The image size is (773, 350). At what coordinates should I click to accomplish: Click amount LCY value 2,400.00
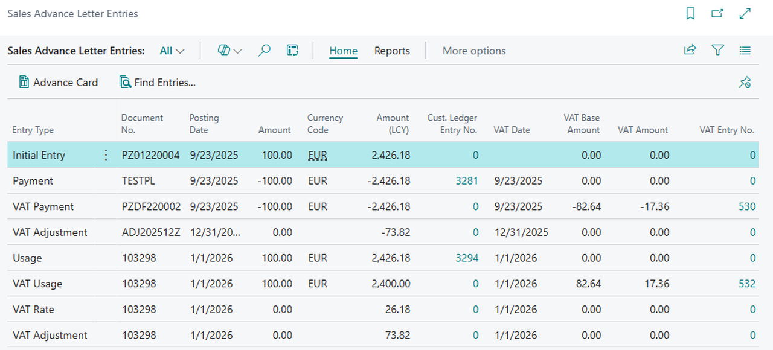391,284
